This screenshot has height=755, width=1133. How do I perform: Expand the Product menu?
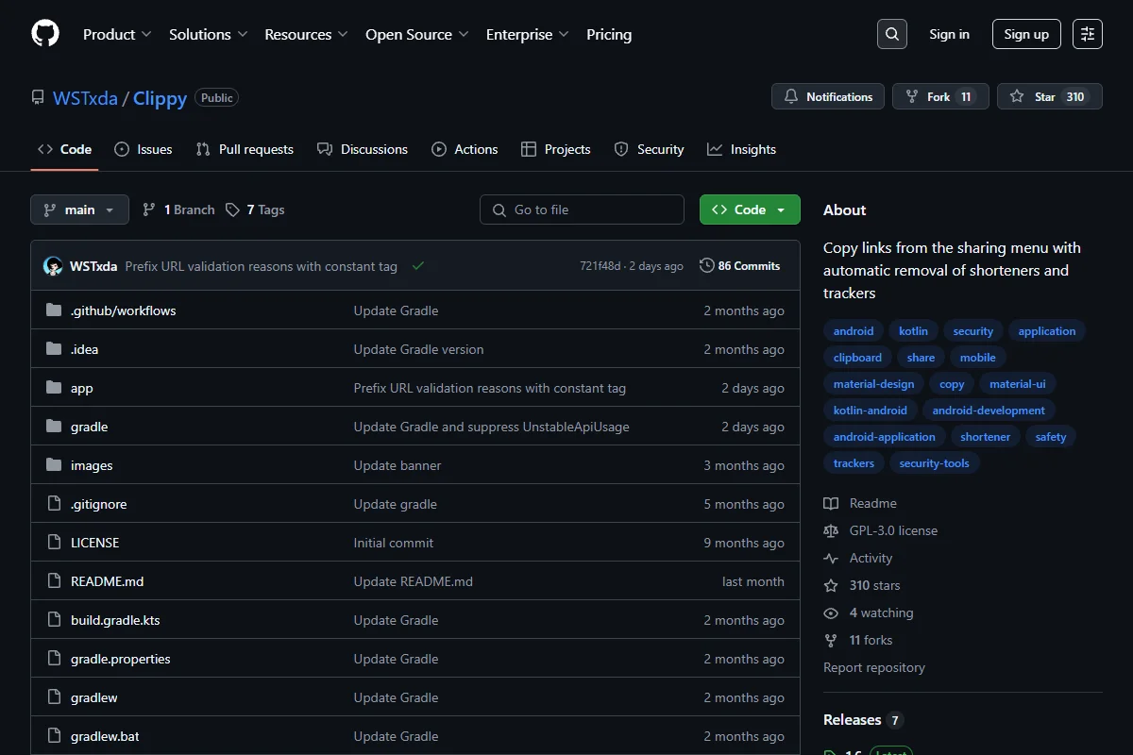117,34
